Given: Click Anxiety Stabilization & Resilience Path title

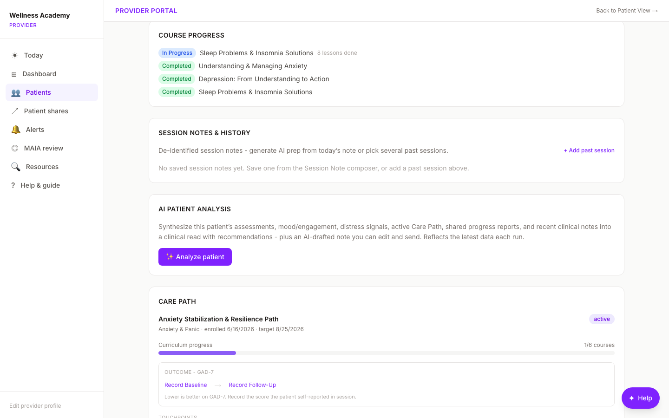Looking at the screenshot, I should coord(218,319).
